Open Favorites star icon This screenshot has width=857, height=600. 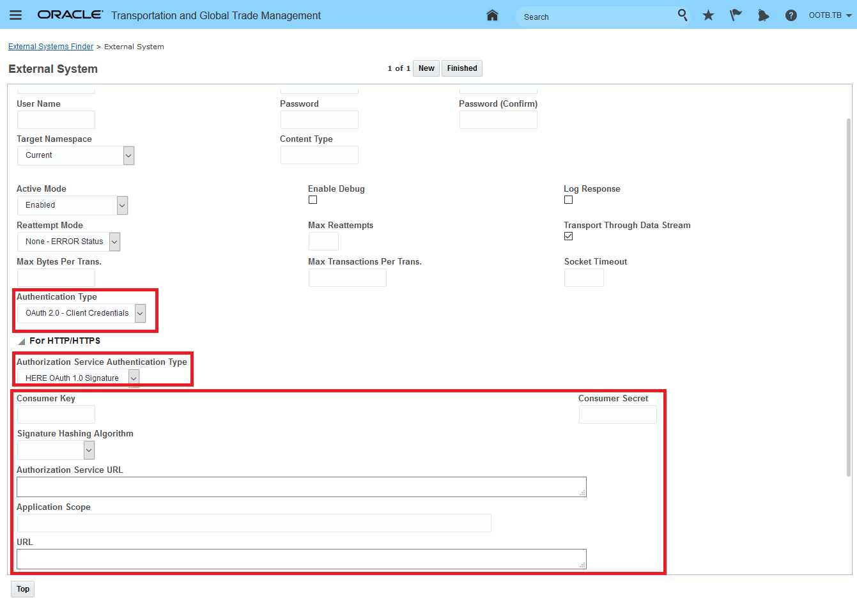708,15
